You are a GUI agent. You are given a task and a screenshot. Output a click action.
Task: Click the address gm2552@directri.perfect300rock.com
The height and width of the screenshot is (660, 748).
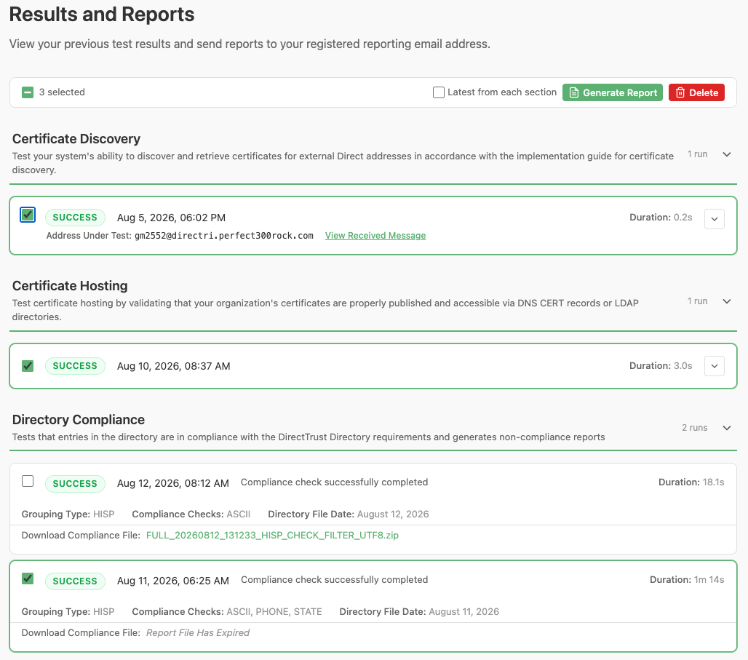[223, 235]
